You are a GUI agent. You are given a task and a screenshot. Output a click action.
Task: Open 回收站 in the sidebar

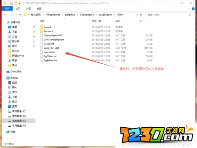16,41
